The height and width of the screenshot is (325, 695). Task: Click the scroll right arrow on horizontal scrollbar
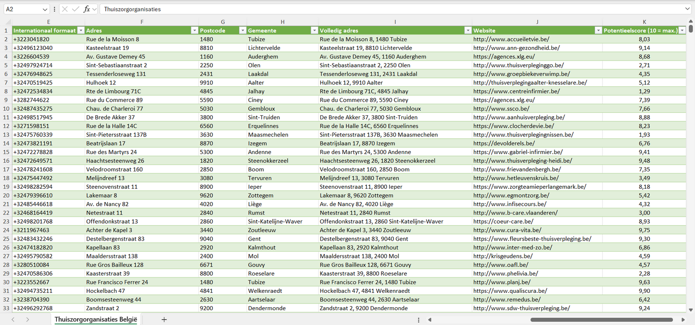[x=683, y=320]
